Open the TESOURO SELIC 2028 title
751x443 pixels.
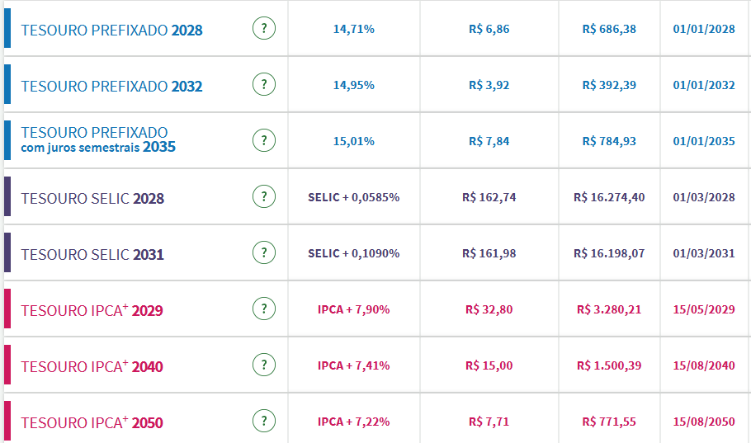coord(92,198)
